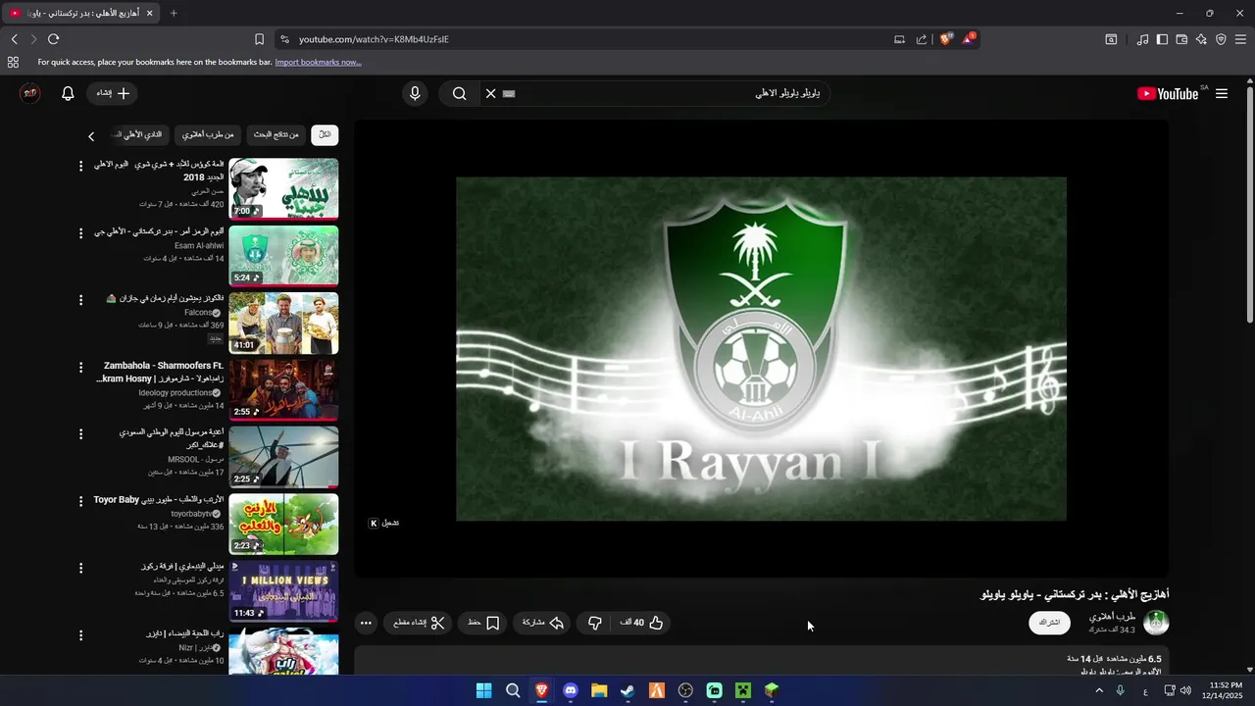1255x706 pixels.
Task: Open the 5:24 Esam Al-ahlwi video thumbnail
Action: 283,256
